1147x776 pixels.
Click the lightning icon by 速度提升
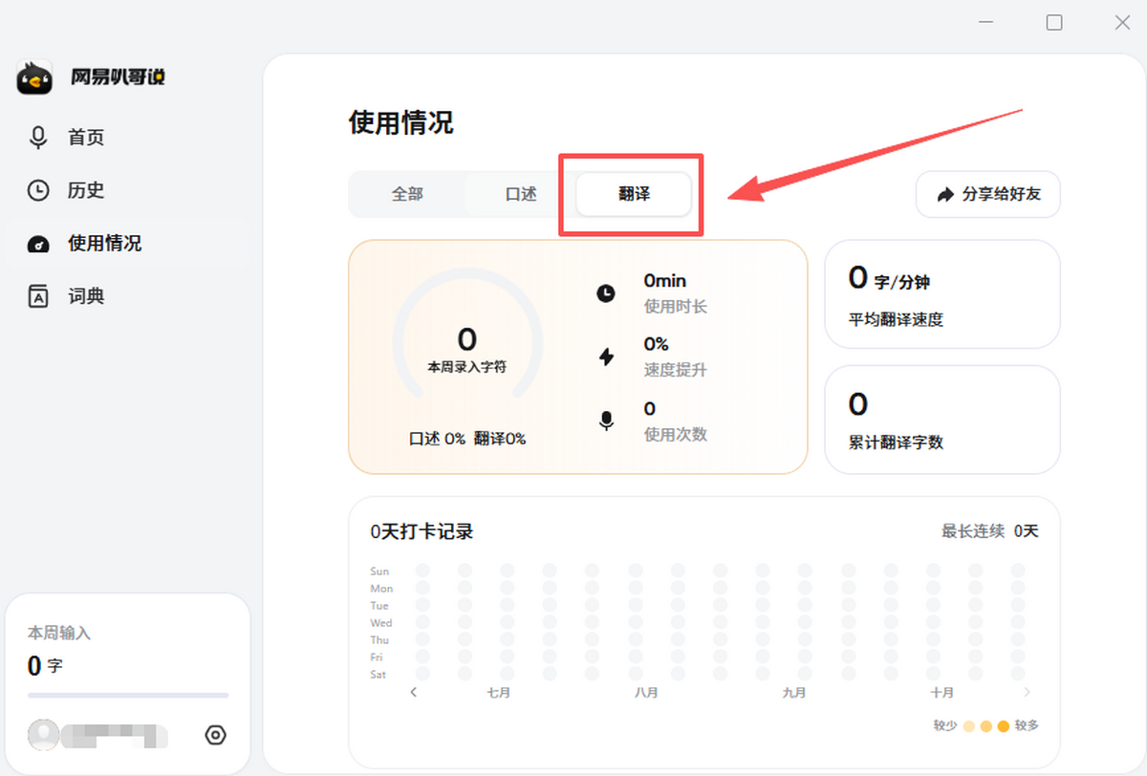click(606, 357)
